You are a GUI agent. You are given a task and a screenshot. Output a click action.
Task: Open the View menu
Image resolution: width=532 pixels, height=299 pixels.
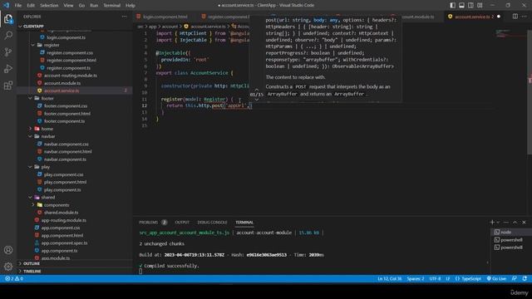tap(68, 5)
